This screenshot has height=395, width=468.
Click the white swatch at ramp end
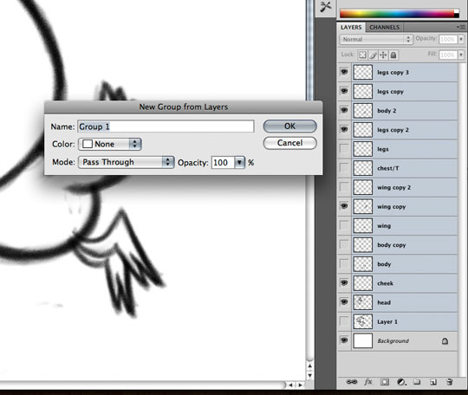(457, 11)
